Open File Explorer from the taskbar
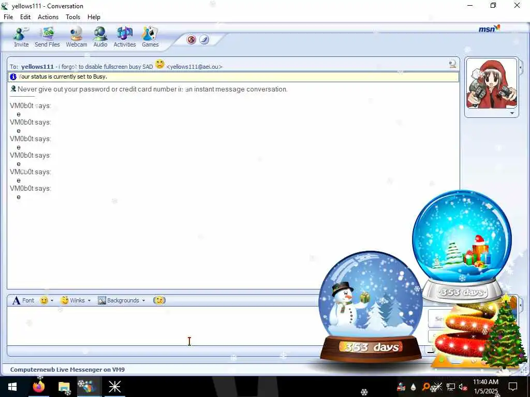 (x=64, y=387)
